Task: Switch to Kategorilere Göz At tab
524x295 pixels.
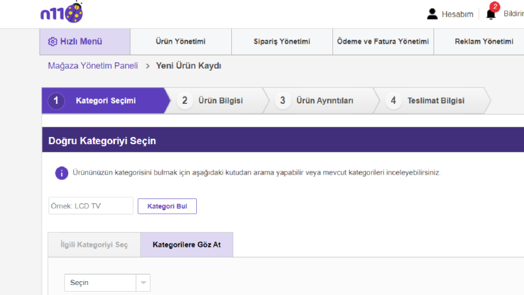Action: [x=186, y=245]
